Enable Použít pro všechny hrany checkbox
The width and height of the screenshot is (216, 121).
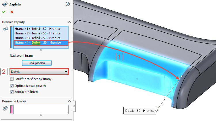[12, 79]
